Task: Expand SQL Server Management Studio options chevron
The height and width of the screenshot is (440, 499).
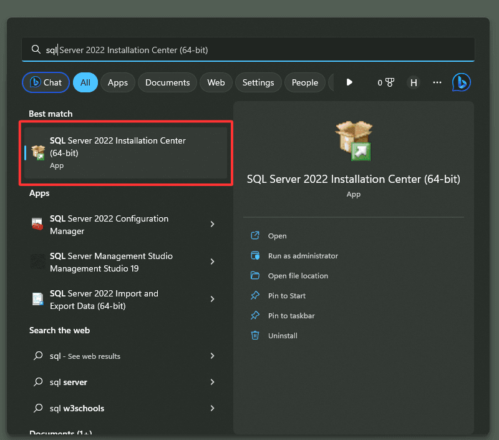Action: pyautogui.click(x=212, y=262)
